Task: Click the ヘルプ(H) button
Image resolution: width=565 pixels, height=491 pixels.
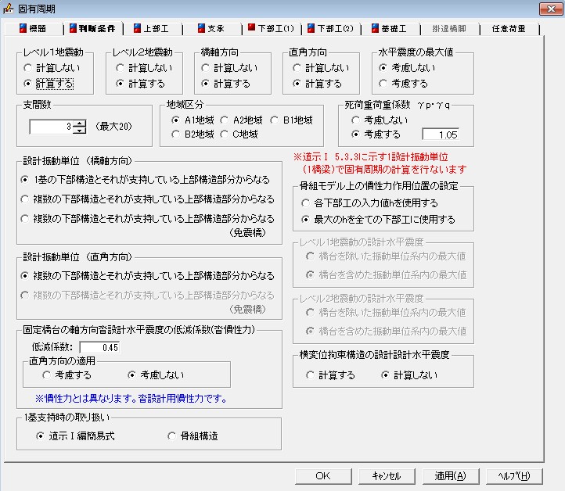Action: point(513,475)
